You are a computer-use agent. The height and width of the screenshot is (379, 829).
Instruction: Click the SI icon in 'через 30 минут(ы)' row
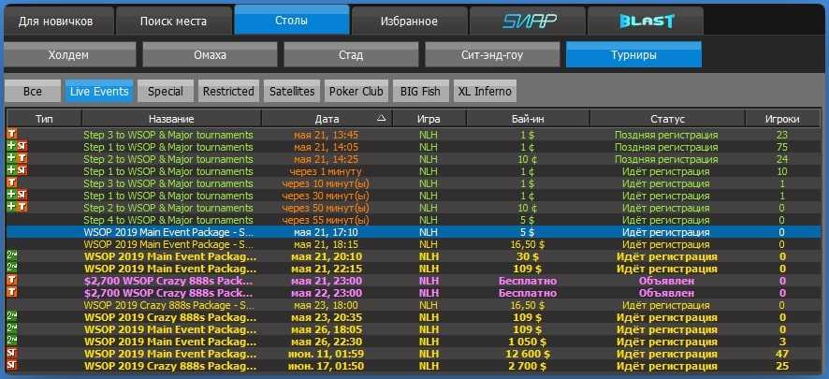pos(22,195)
